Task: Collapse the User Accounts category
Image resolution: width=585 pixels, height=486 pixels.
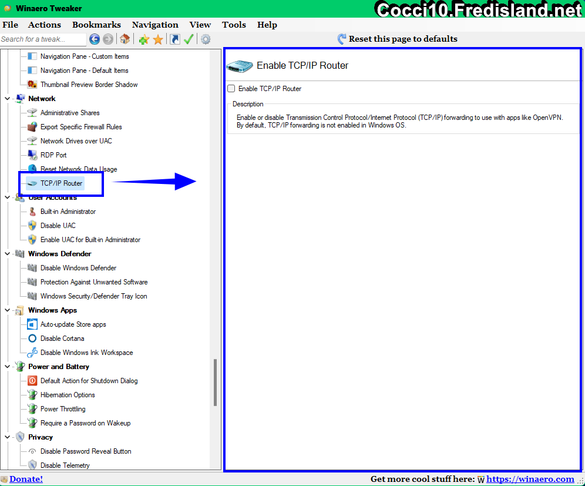Action: [7, 197]
